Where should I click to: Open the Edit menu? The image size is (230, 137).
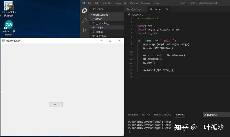click(x=97, y=3)
